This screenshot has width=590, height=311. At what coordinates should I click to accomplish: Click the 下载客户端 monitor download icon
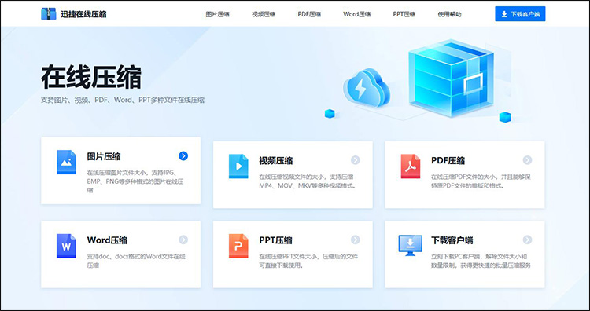point(410,246)
